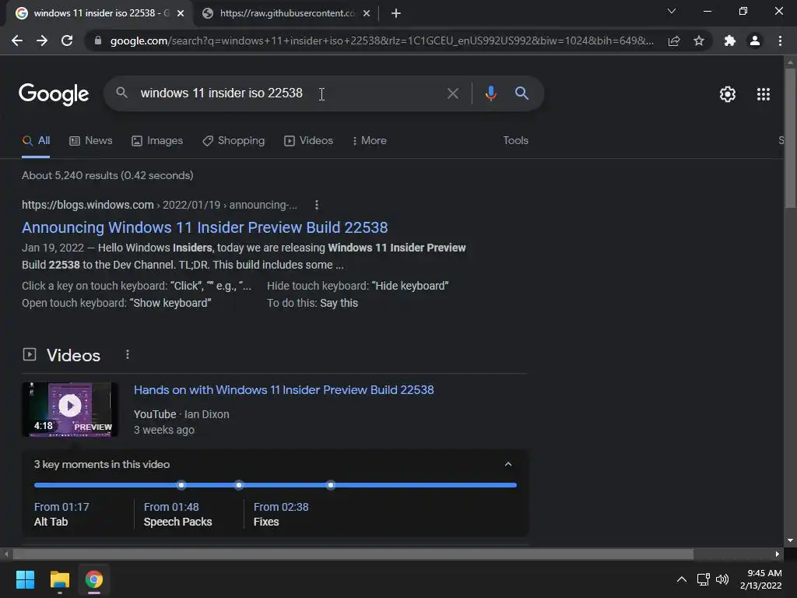The image size is (797, 598).
Task: Show hidden system tray icons
Action: click(x=682, y=579)
